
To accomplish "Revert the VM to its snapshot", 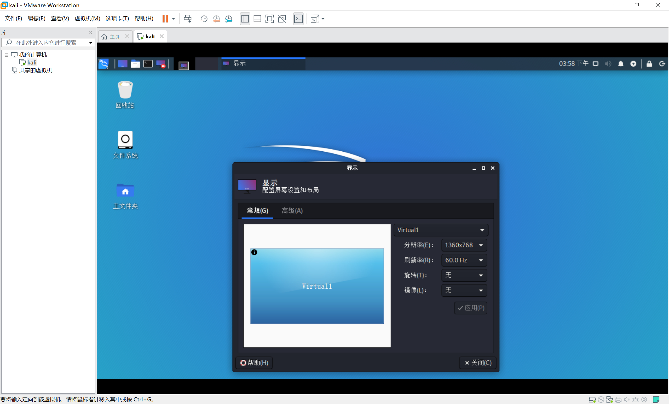I will tap(216, 19).
